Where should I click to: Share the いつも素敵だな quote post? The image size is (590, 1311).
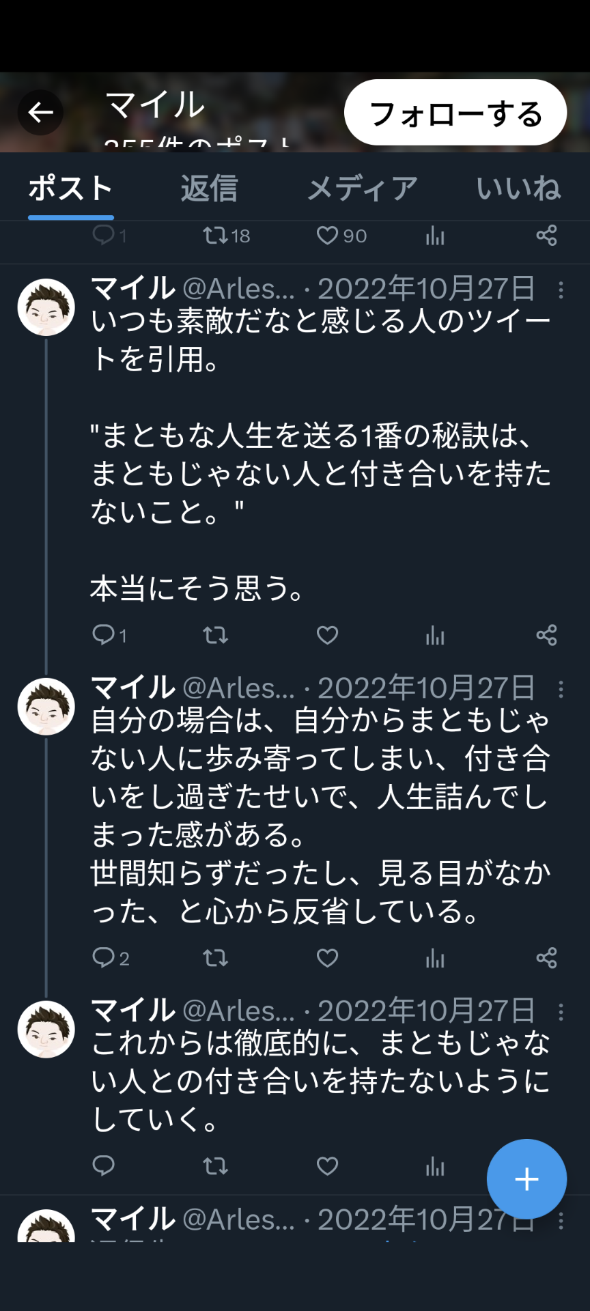pyautogui.click(x=546, y=635)
